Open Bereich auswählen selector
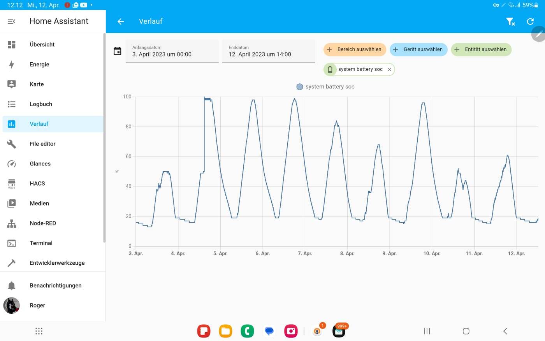The height and width of the screenshot is (341, 545). 355,49
